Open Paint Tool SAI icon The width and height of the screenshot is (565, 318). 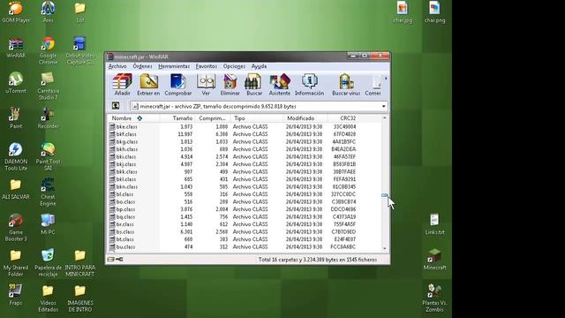tap(48, 156)
